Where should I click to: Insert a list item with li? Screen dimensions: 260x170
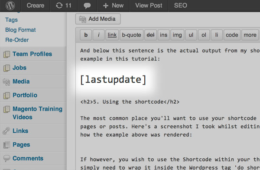click(217, 35)
